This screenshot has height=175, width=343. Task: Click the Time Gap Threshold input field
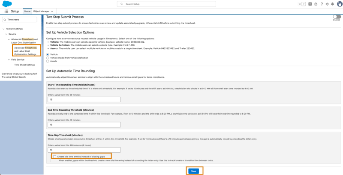coord(84,150)
